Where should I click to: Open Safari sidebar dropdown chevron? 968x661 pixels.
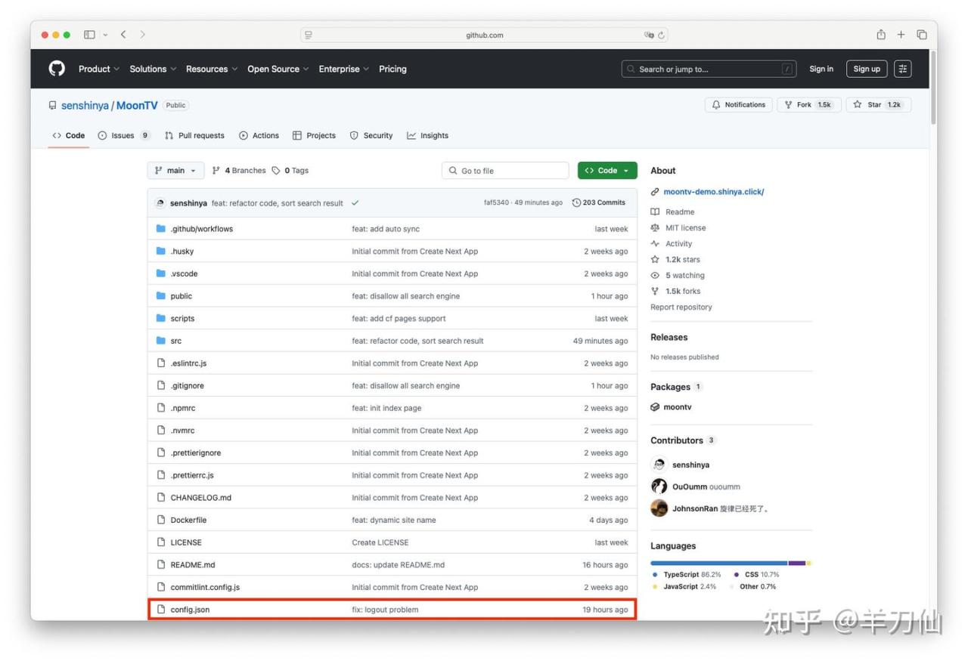[105, 35]
